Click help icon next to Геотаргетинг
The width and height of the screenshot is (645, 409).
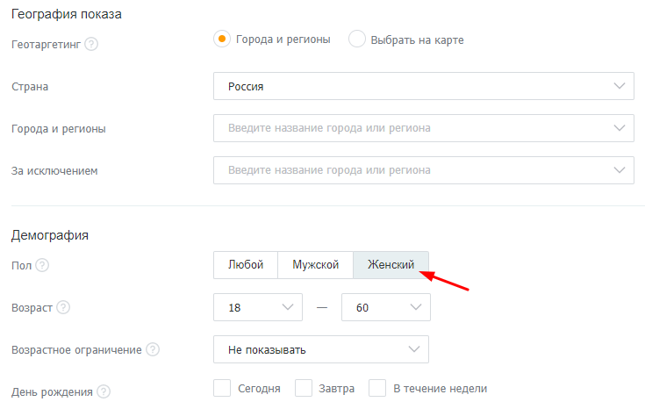[91, 44]
